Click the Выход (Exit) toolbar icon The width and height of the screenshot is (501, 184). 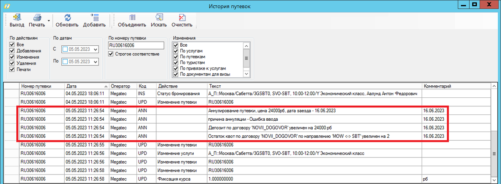pyautogui.click(x=17, y=17)
